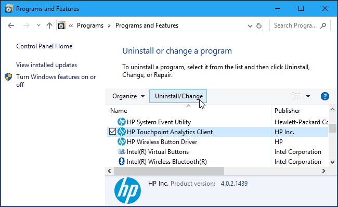The height and width of the screenshot is (207, 338).
Task: Open Turn Windows features on or off
Action: [56, 81]
